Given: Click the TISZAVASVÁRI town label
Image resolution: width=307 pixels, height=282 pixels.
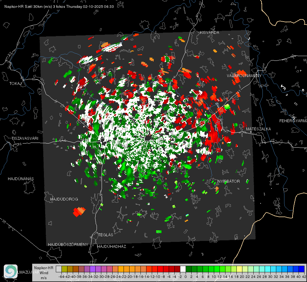Looking at the screenshot, I should click(25, 138).
